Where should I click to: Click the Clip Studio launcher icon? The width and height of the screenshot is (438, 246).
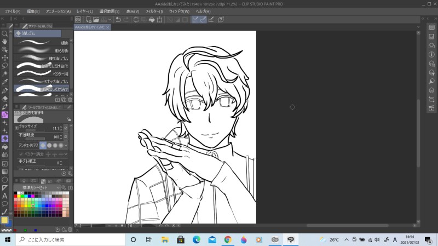point(78,20)
